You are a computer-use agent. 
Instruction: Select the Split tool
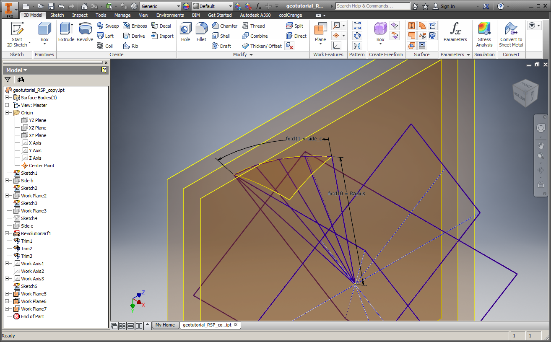(x=294, y=26)
